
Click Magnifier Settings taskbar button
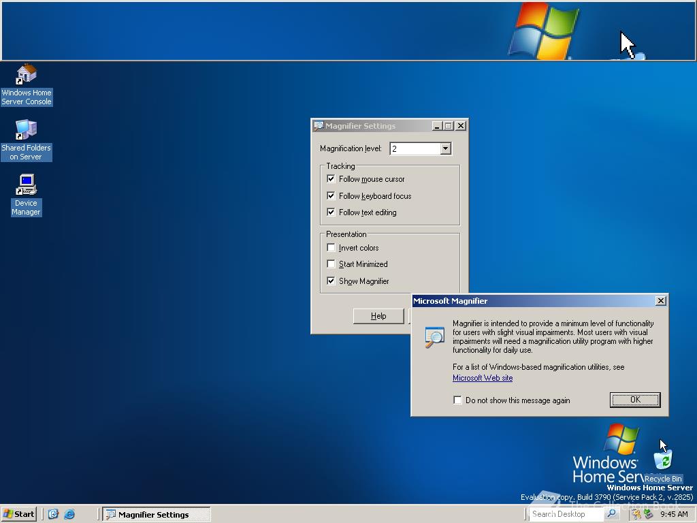click(x=156, y=515)
